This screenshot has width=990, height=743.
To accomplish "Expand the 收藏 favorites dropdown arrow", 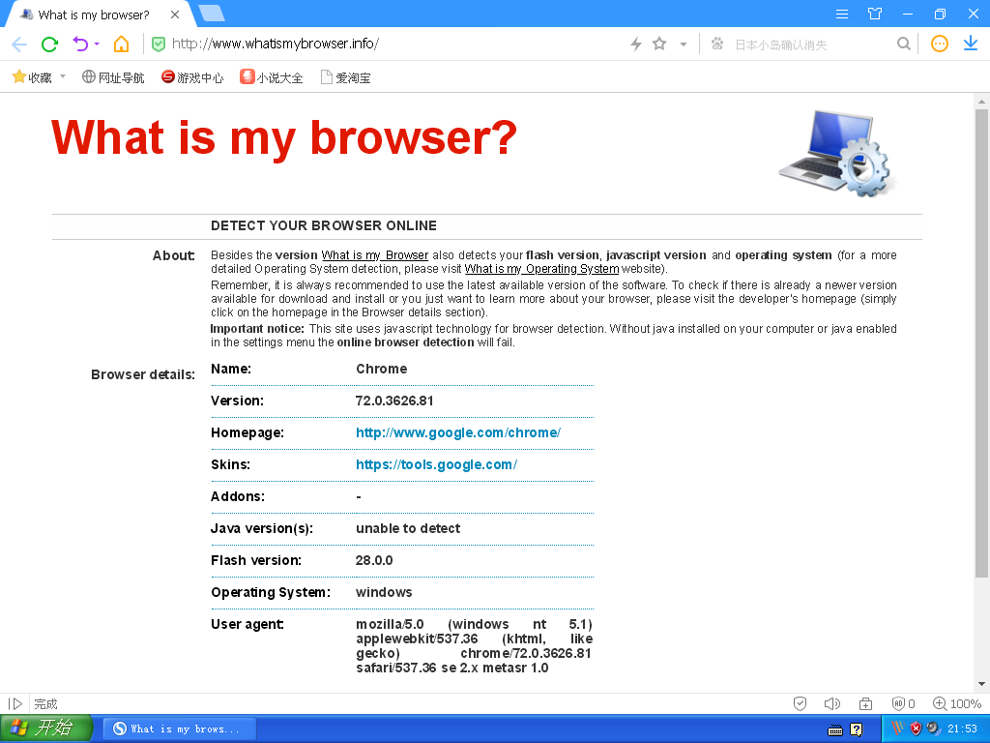I will (x=63, y=76).
